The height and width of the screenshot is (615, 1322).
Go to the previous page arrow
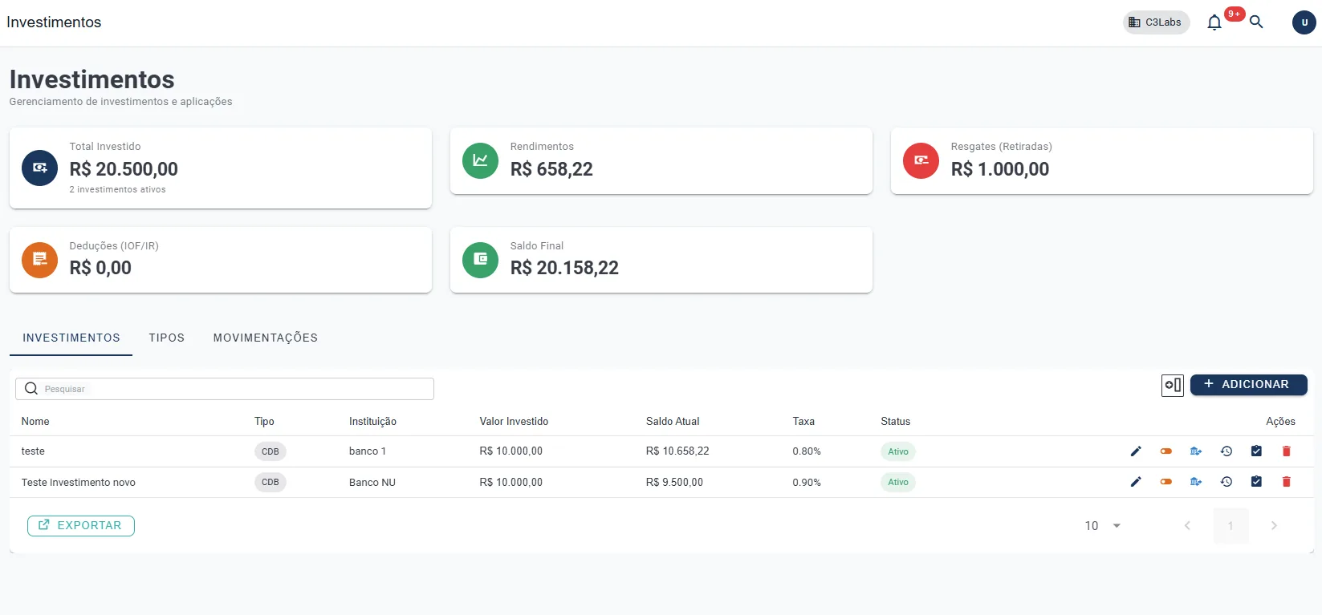1187,526
